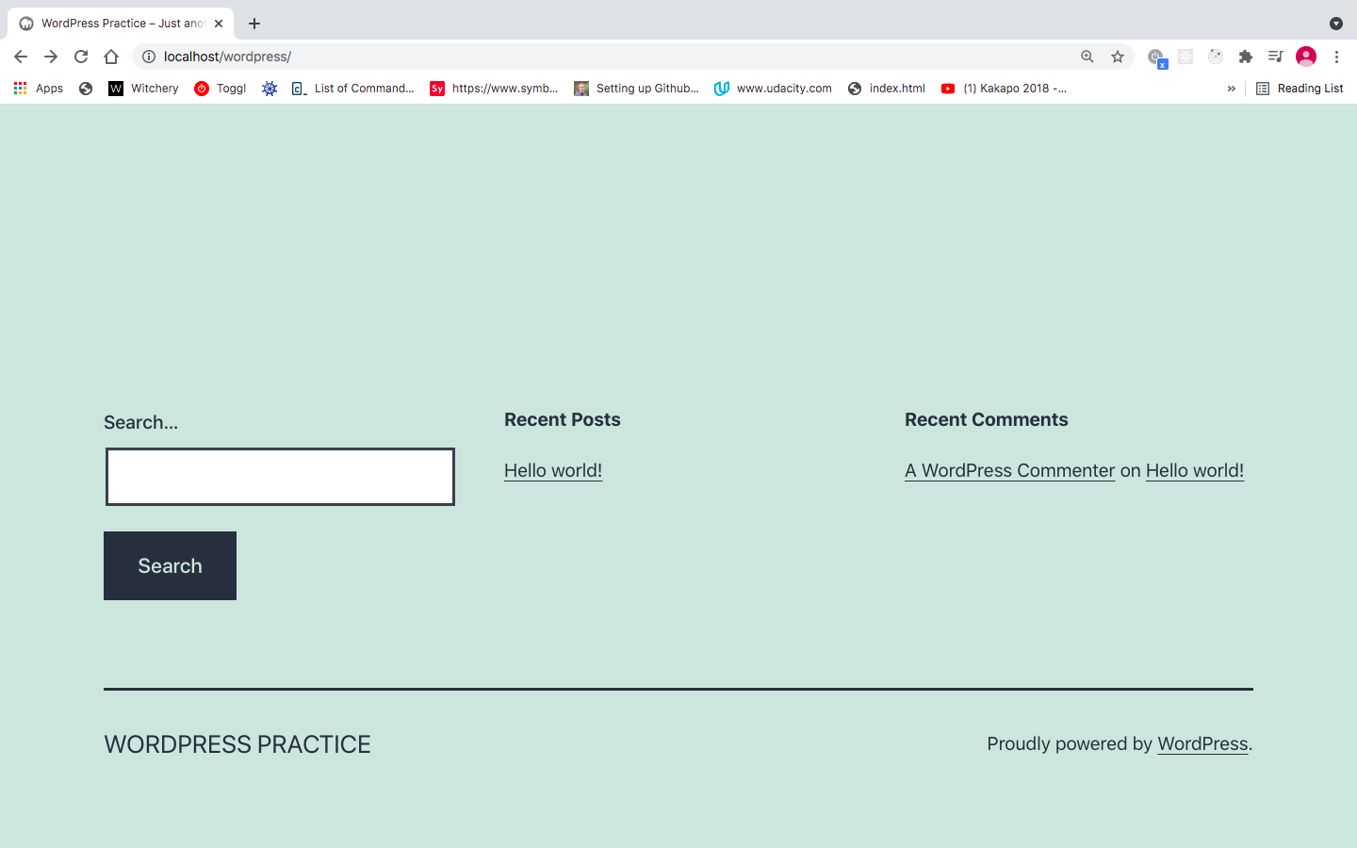Click the Recent Comments heading
Screen dimensions: 1357x848
point(987,419)
